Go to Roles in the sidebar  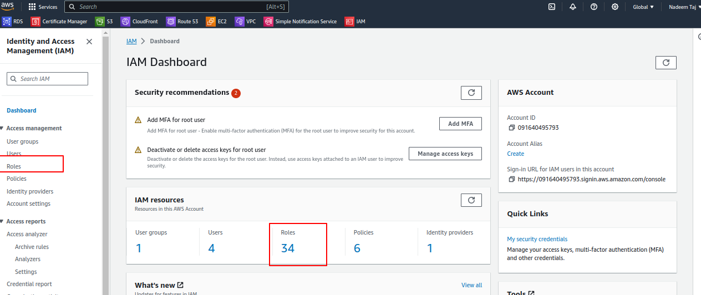point(14,166)
